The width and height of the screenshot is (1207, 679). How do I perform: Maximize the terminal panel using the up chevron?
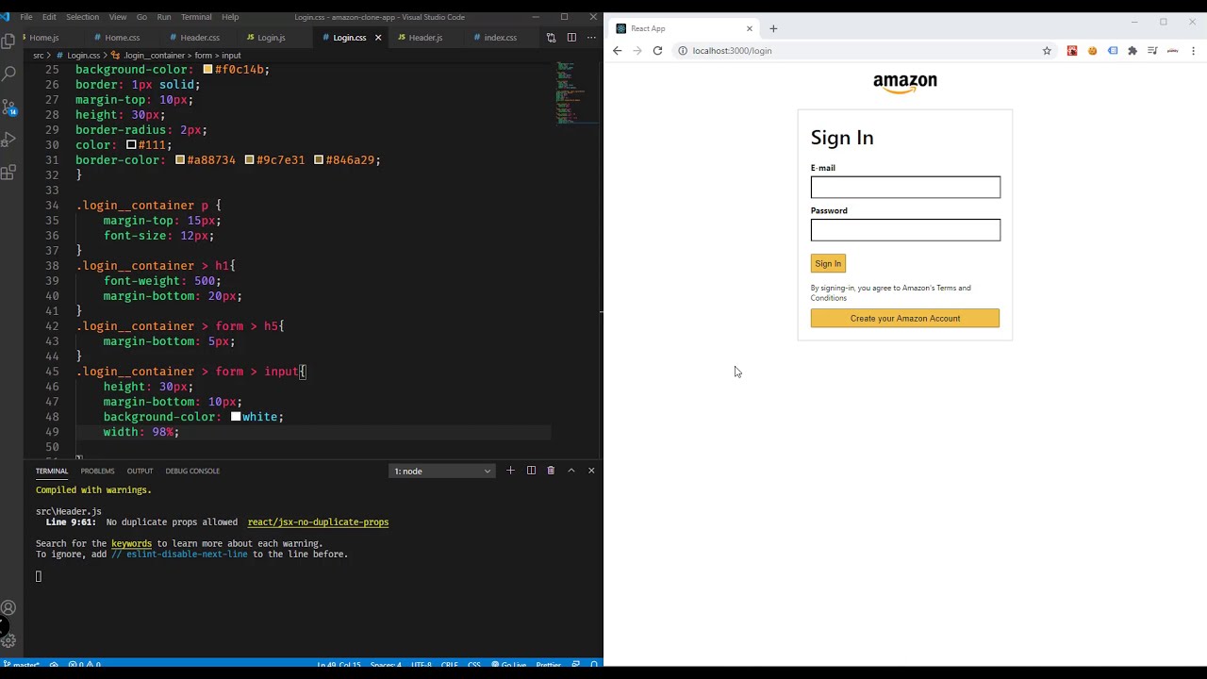[x=571, y=471]
